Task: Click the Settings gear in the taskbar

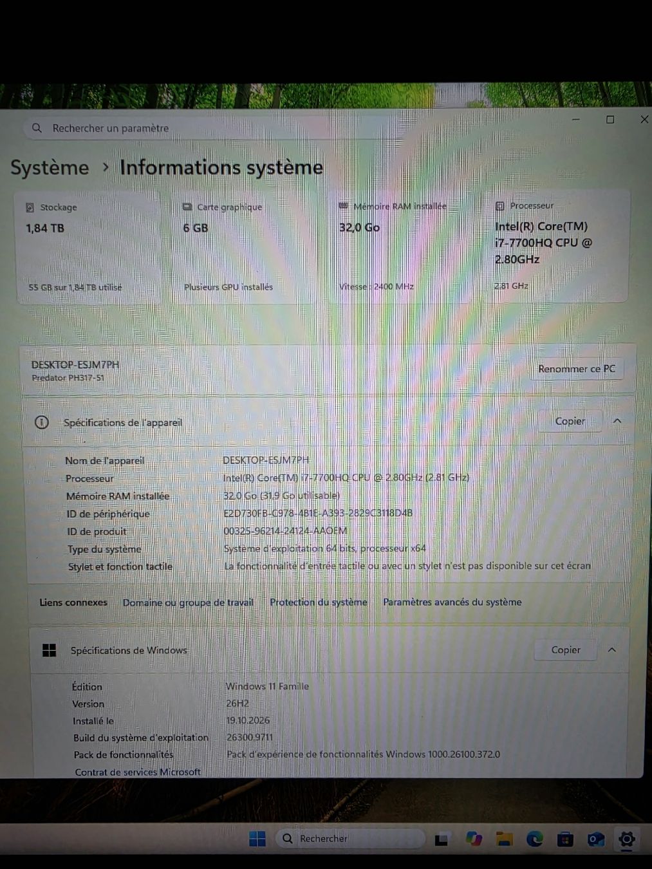Action: point(626,839)
